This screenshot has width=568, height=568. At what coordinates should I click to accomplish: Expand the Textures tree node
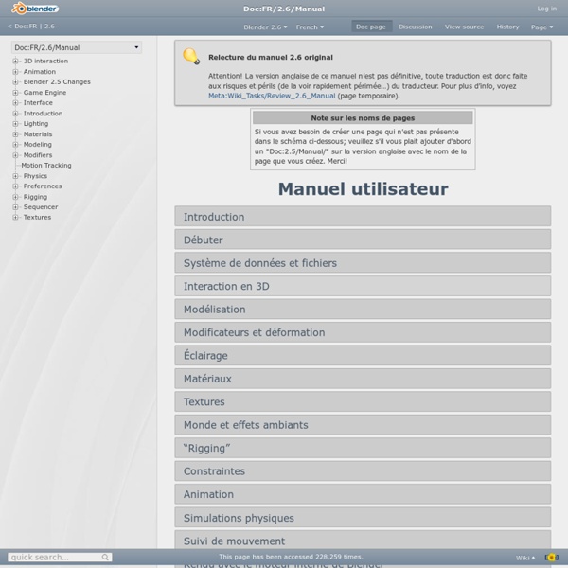point(15,217)
